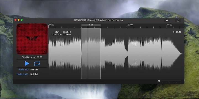Click the Start time value 00:50.40

pos(67,32)
